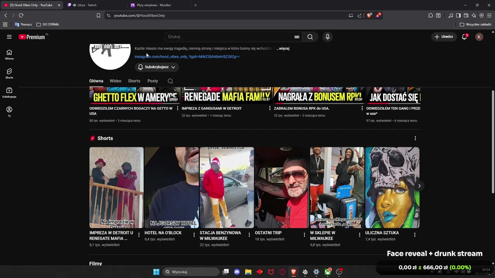Viewport: 495px width, 278px height.
Task: Open options for STACJA BENZYNOWA W MILWAUKEE short
Action: coord(249,235)
